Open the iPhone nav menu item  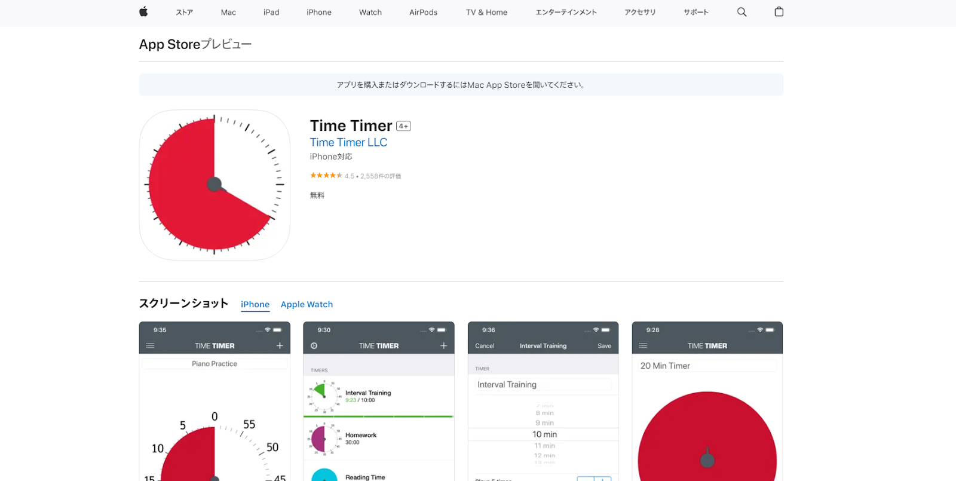click(x=319, y=12)
